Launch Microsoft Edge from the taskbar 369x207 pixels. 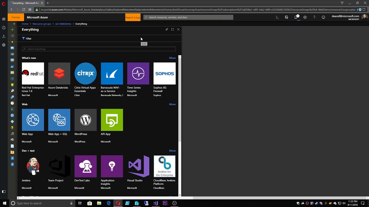(109, 203)
